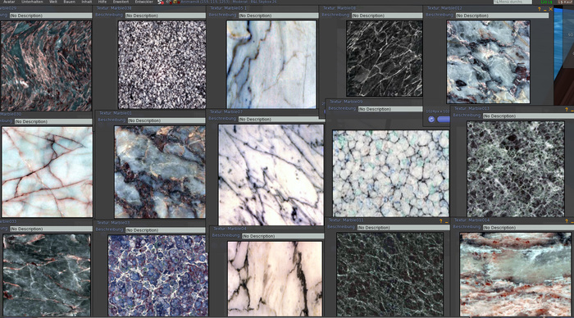Click description field of Marble03 window

click(166, 230)
